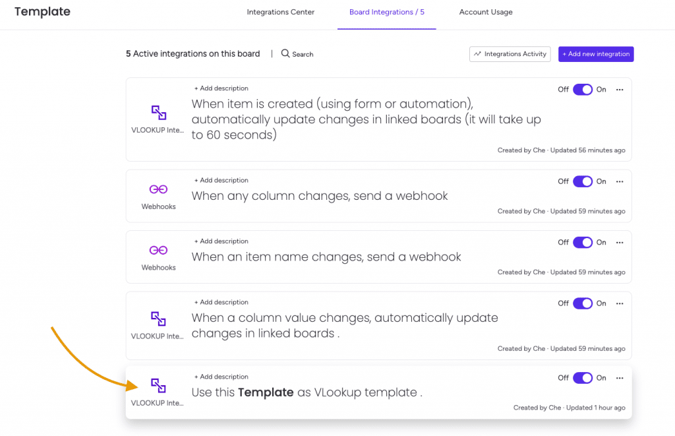Toggle the Use this Template integration switch
The width and height of the screenshot is (675, 436).
pyautogui.click(x=583, y=378)
